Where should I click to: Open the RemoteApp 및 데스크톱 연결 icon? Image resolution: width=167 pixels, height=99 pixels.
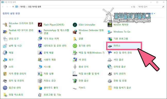[x=40, y=32]
